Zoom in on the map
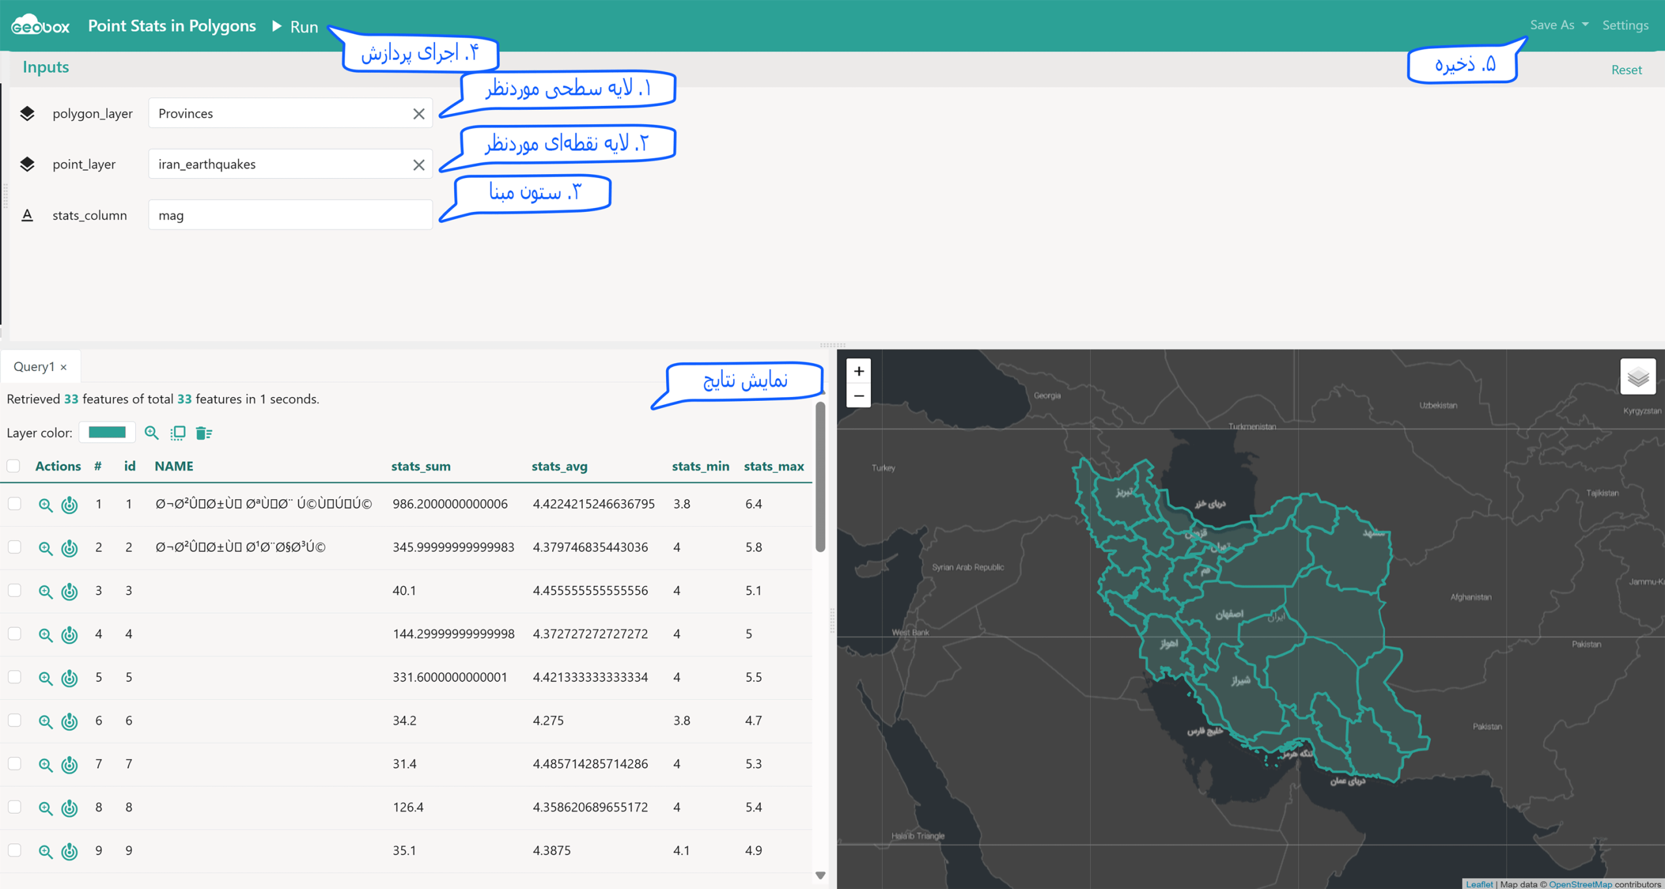The image size is (1665, 889). (859, 371)
